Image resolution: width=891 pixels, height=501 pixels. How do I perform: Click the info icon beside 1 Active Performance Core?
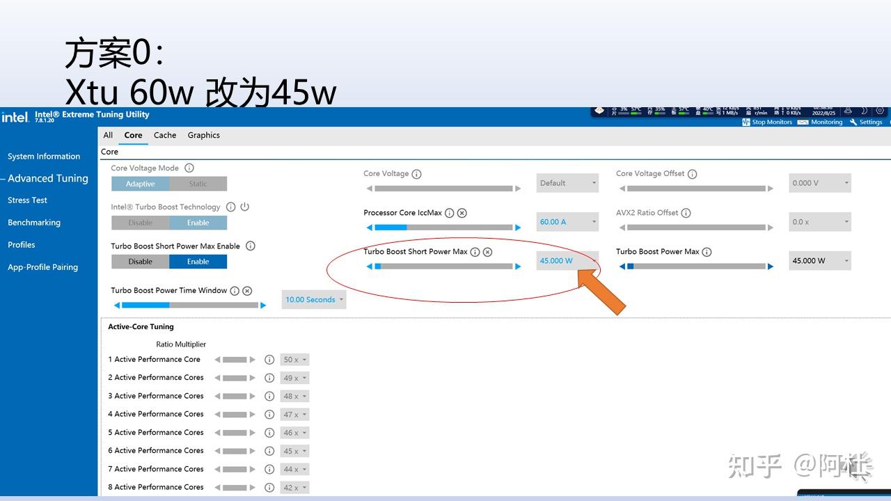pyautogui.click(x=269, y=360)
